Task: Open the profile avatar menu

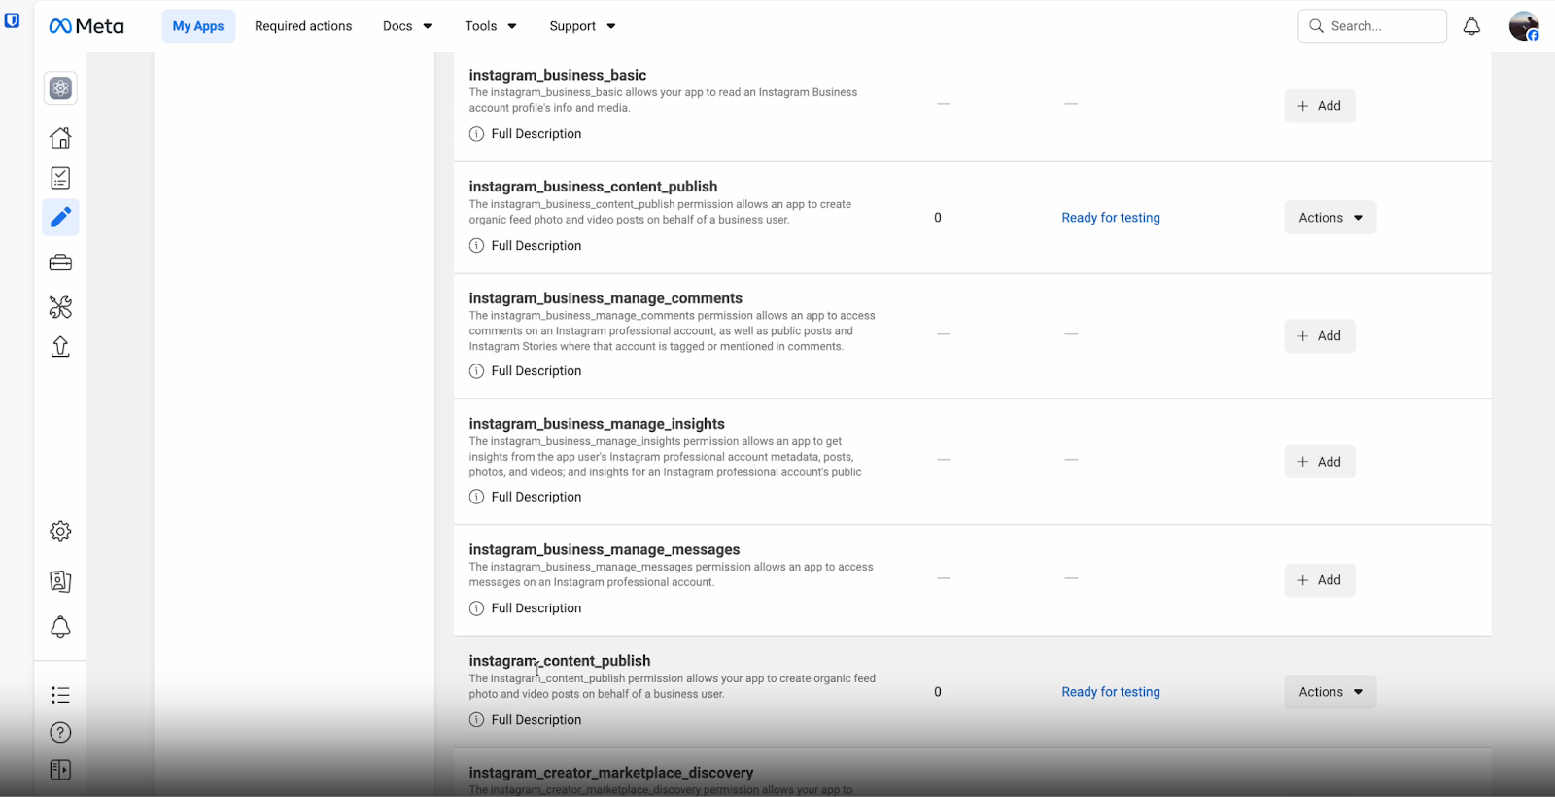Action: point(1524,26)
